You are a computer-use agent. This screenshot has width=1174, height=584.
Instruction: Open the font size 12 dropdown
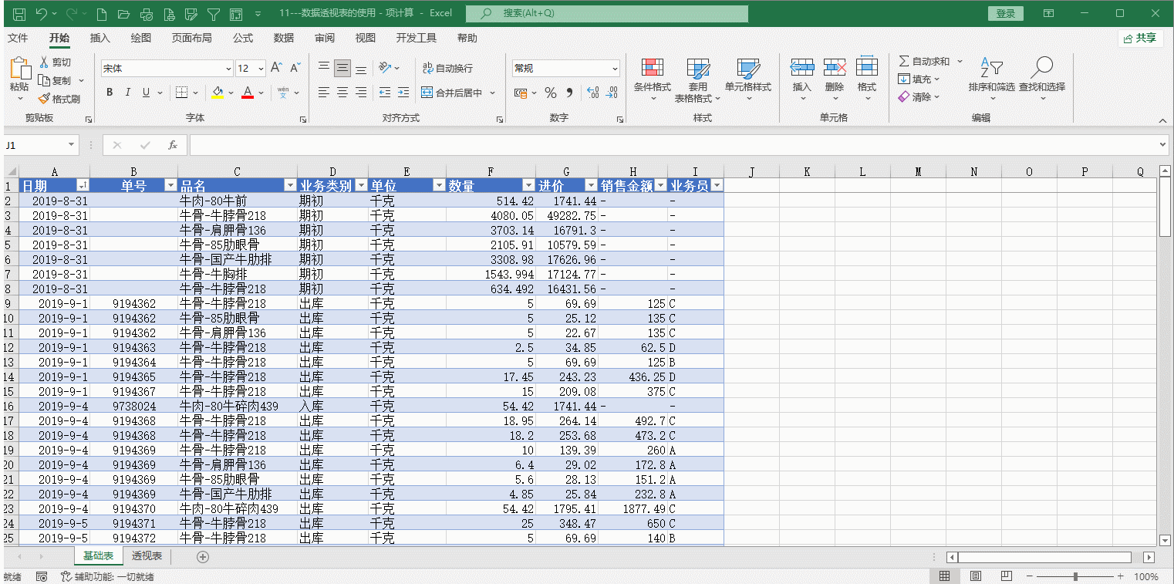click(x=261, y=69)
